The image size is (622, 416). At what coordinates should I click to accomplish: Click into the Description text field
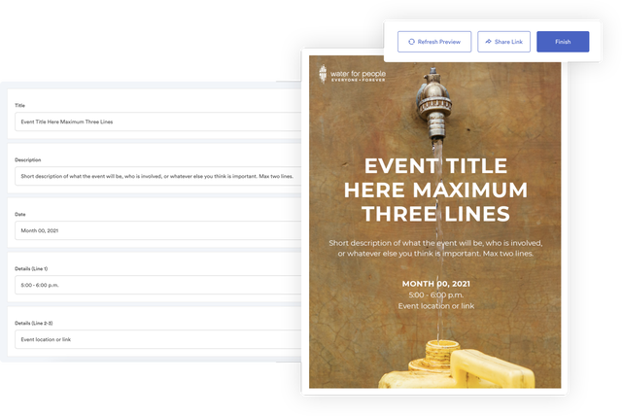coord(155,176)
